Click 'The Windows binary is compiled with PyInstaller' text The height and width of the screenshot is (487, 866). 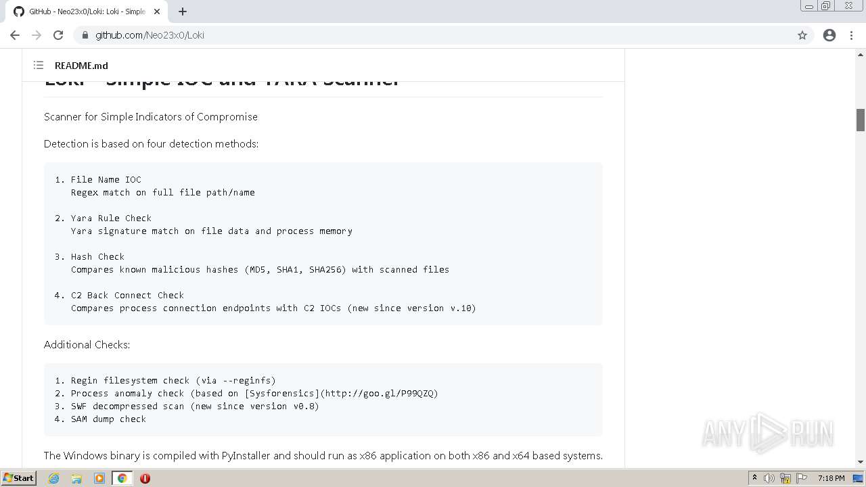[323, 455]
